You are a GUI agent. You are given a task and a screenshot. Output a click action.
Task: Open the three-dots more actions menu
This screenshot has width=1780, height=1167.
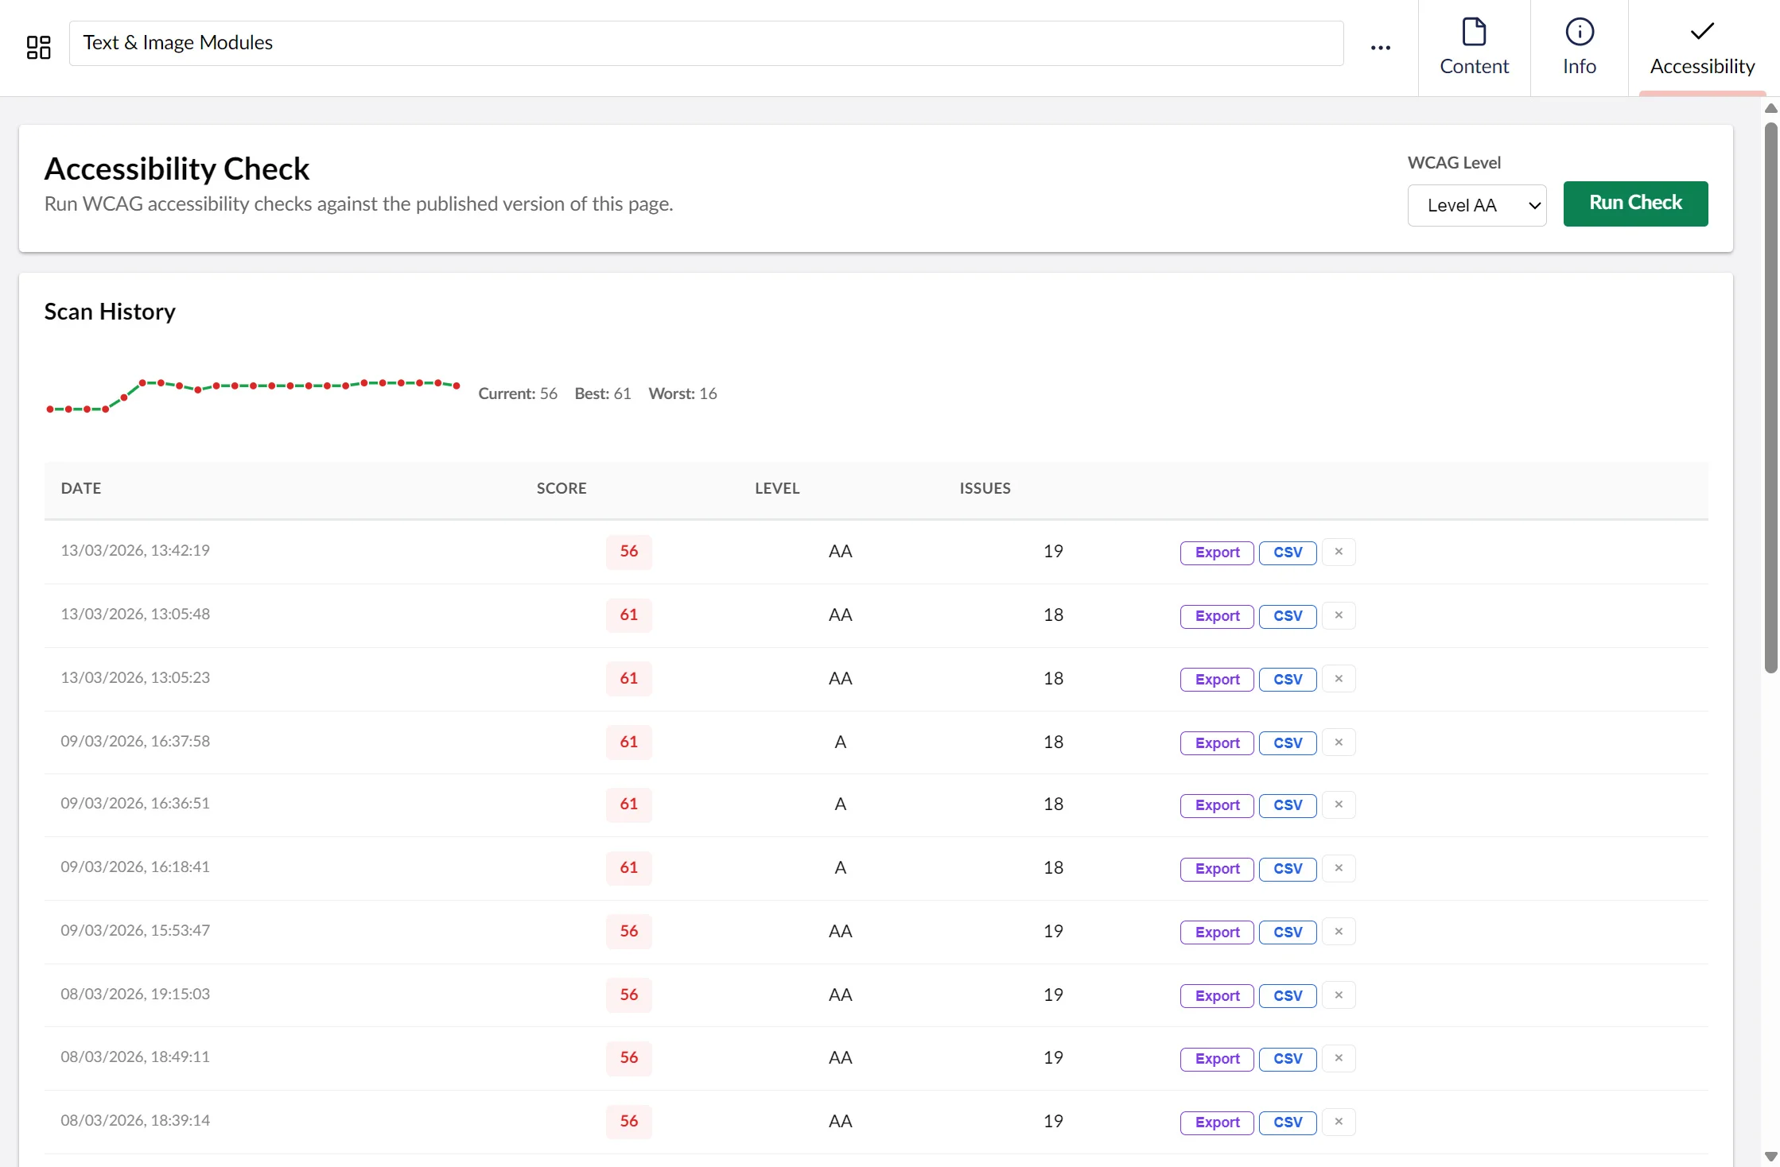[x=1381, y=48]
